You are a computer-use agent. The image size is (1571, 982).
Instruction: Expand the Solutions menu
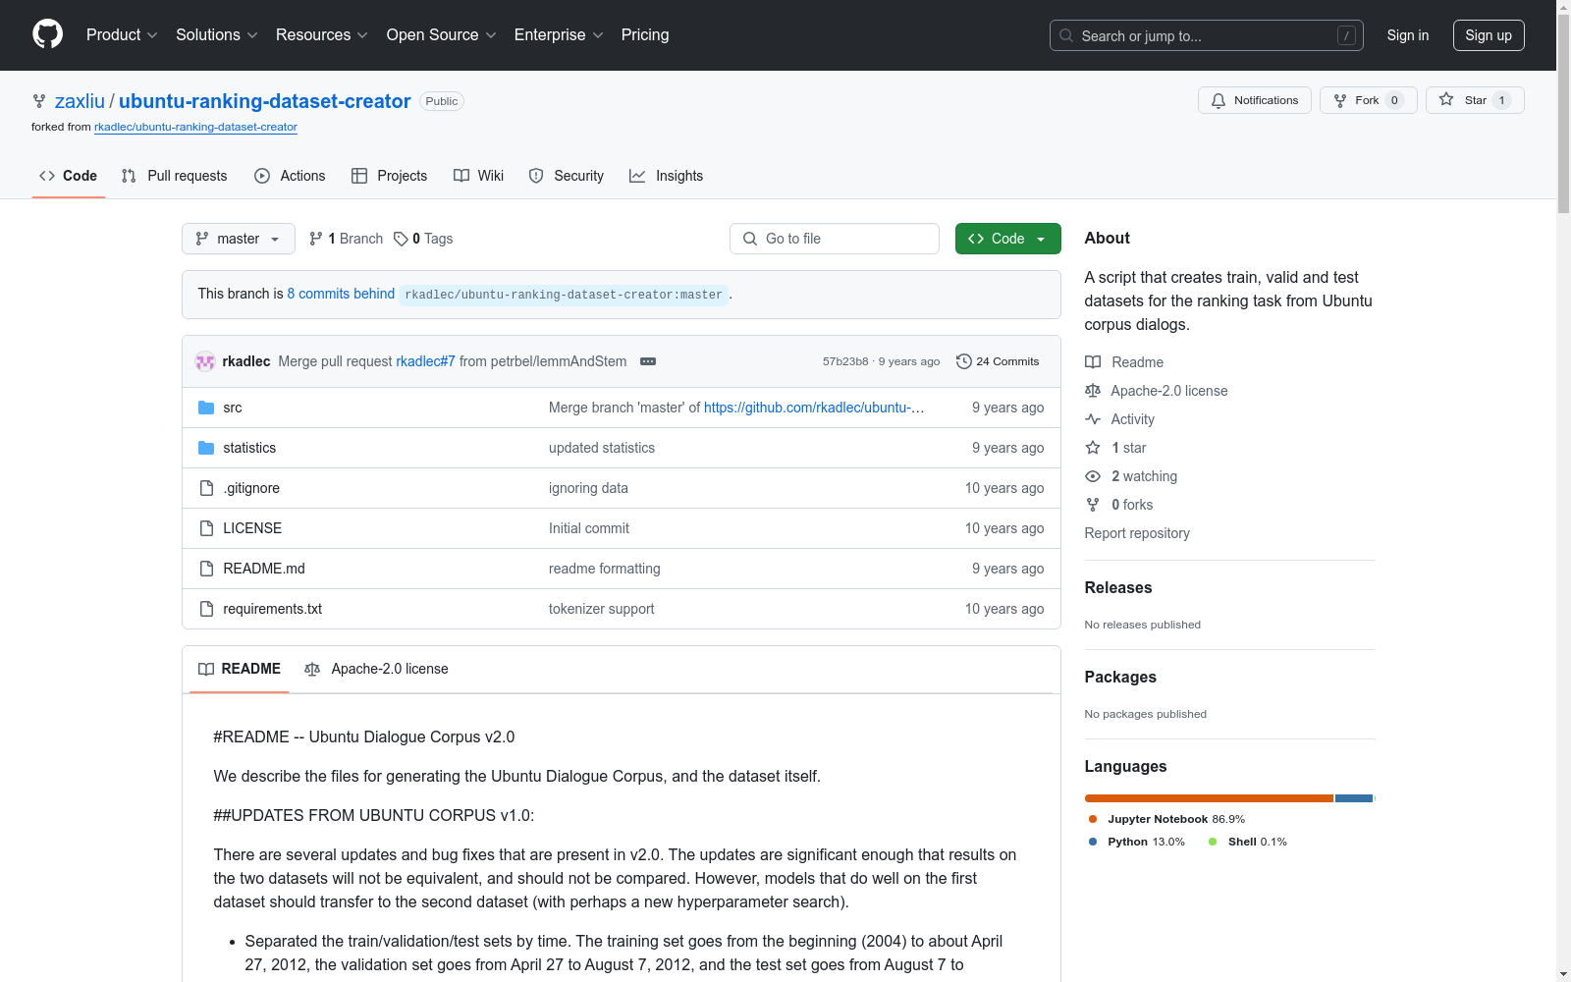[x=217, y=34]
